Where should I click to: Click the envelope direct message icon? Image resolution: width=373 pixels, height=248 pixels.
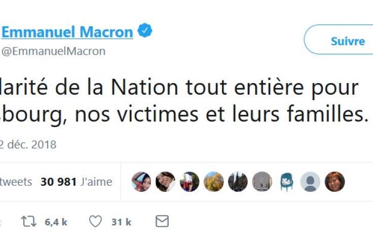click(x=162, y=221)
